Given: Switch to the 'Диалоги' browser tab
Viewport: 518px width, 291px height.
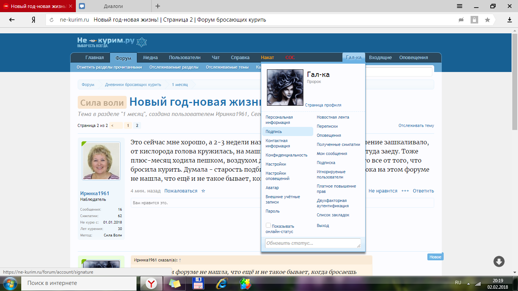Looking at the screenshot, I should pos(113,6).
